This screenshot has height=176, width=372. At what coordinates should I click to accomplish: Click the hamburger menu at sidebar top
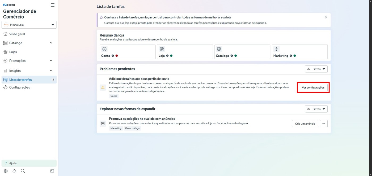(x=52, y=5)
